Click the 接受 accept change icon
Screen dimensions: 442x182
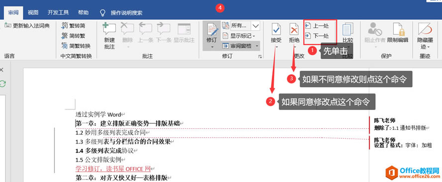[276, 29]
